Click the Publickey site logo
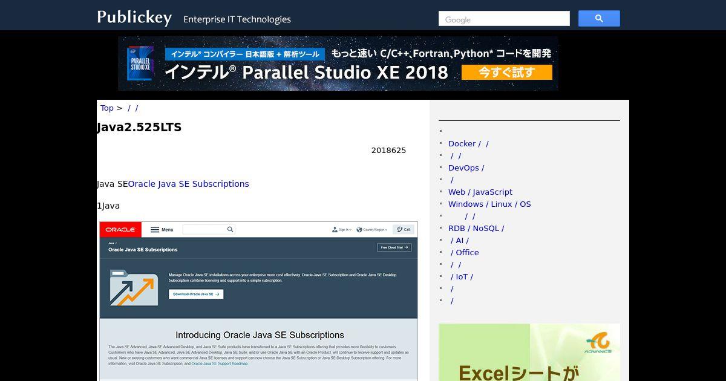The width and height of the screenshot is (726, 381). (134, 17)
